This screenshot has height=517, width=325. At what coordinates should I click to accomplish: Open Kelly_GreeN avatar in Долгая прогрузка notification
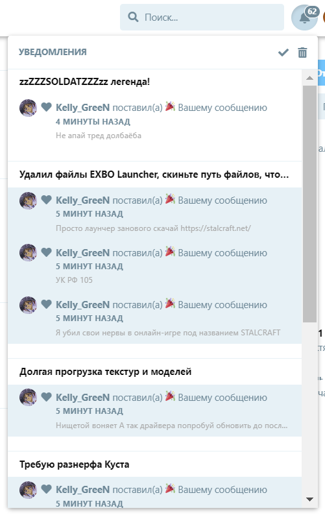coord(28,397)
